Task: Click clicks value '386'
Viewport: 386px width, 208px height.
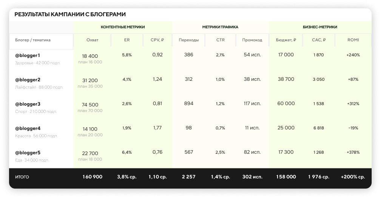Action: point(188,55)
